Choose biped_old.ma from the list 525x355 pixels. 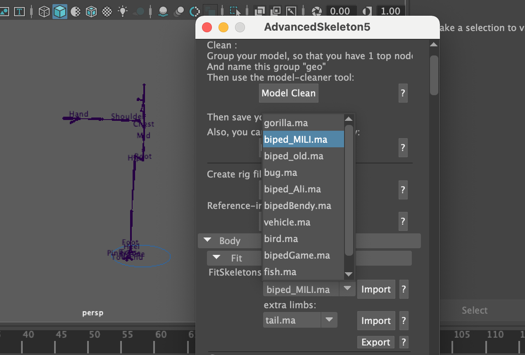303,156
